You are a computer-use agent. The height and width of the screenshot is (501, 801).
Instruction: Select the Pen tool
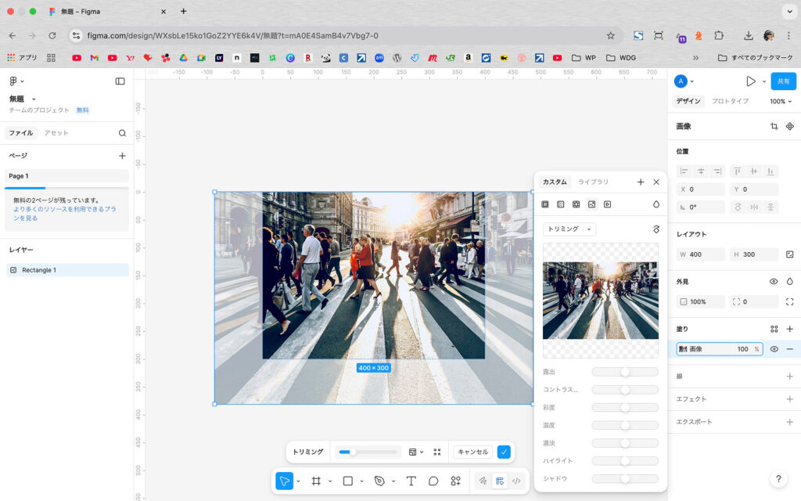pyautogui.click(x=379, y=481)
